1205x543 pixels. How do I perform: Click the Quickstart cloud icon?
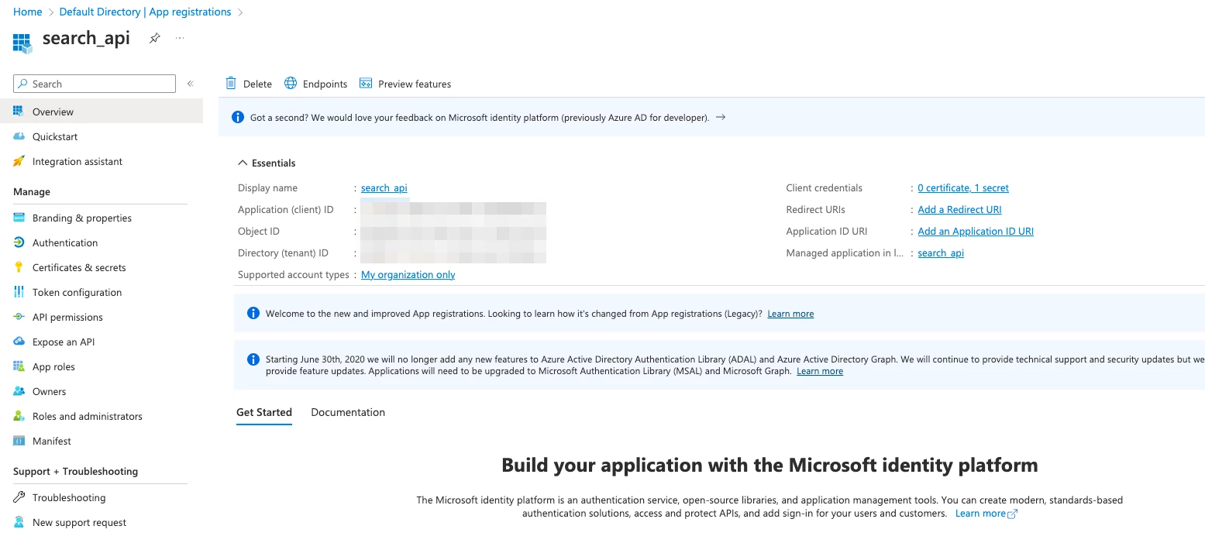(x=19, y=136)
